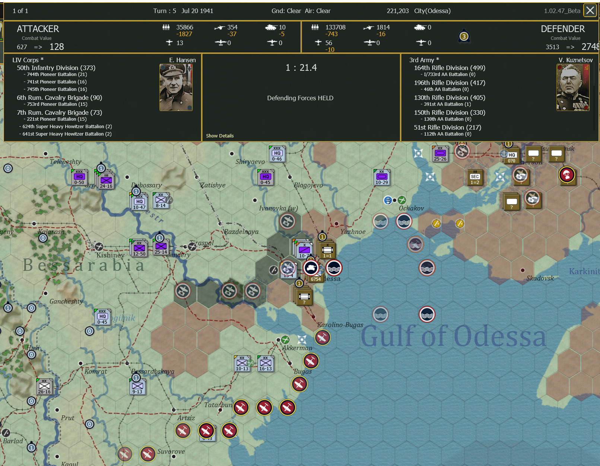This screenshot has height=466, width=600.
Task: Click the 1 : 21.4 odds value
Action: tap(301, 67)
